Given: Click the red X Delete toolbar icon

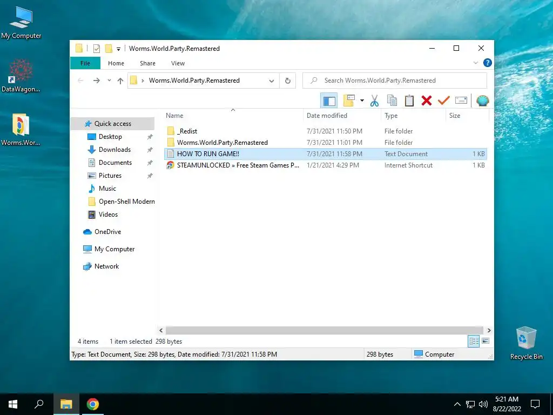Looking at the screenshot, I should click(427, 101).
